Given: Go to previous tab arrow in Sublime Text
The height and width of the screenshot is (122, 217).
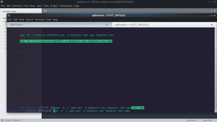Looking at the screenshot, I should (44, 11).
